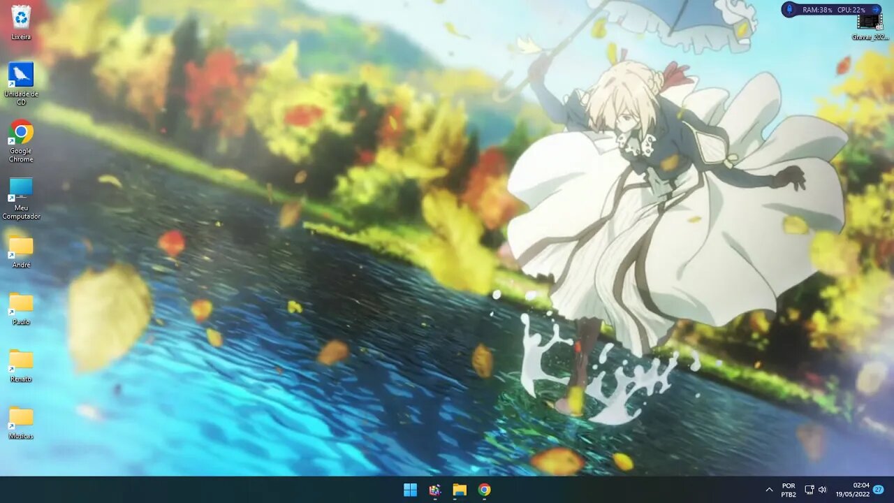Screen dimensions: 894x503
Task: Open the colorful app pinned beside Start
Action: coord(435,490)
